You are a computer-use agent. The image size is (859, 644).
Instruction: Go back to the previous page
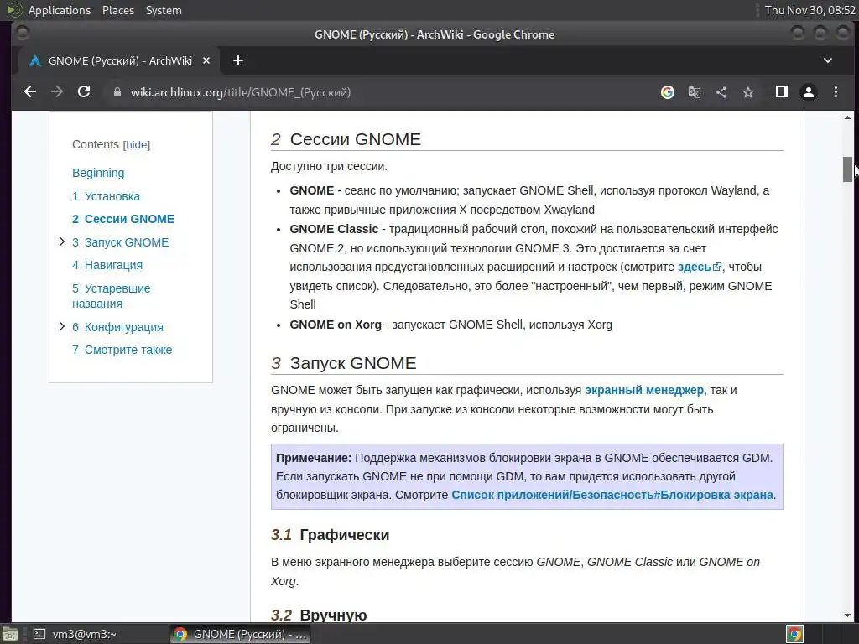[x=30, y=92]
